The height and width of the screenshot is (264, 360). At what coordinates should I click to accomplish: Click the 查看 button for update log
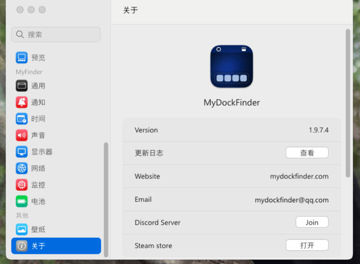tap(307, 152)
